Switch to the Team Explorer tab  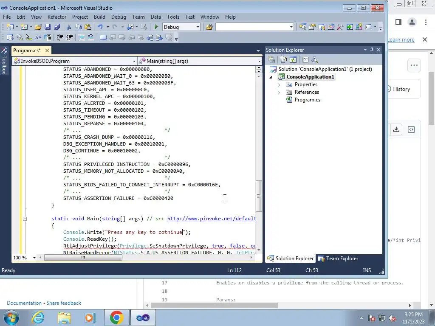pos(338,259)
